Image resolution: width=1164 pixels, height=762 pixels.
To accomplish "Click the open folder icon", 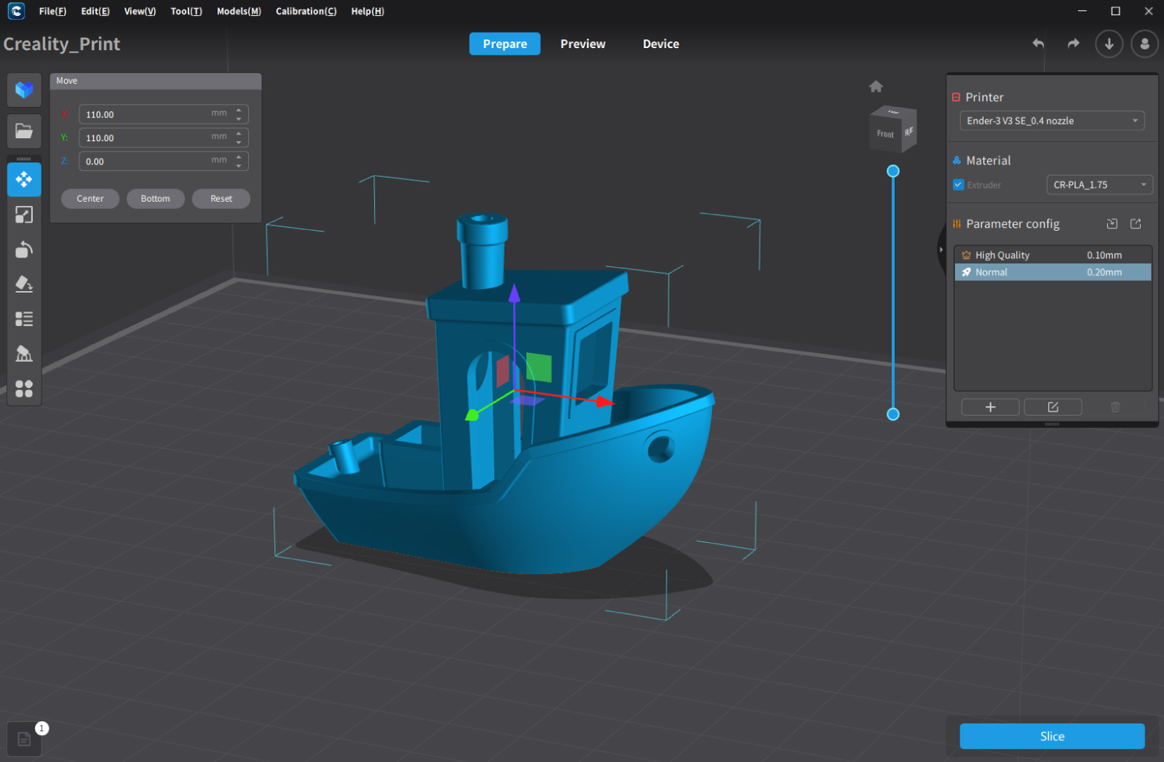I will point(24,131).
